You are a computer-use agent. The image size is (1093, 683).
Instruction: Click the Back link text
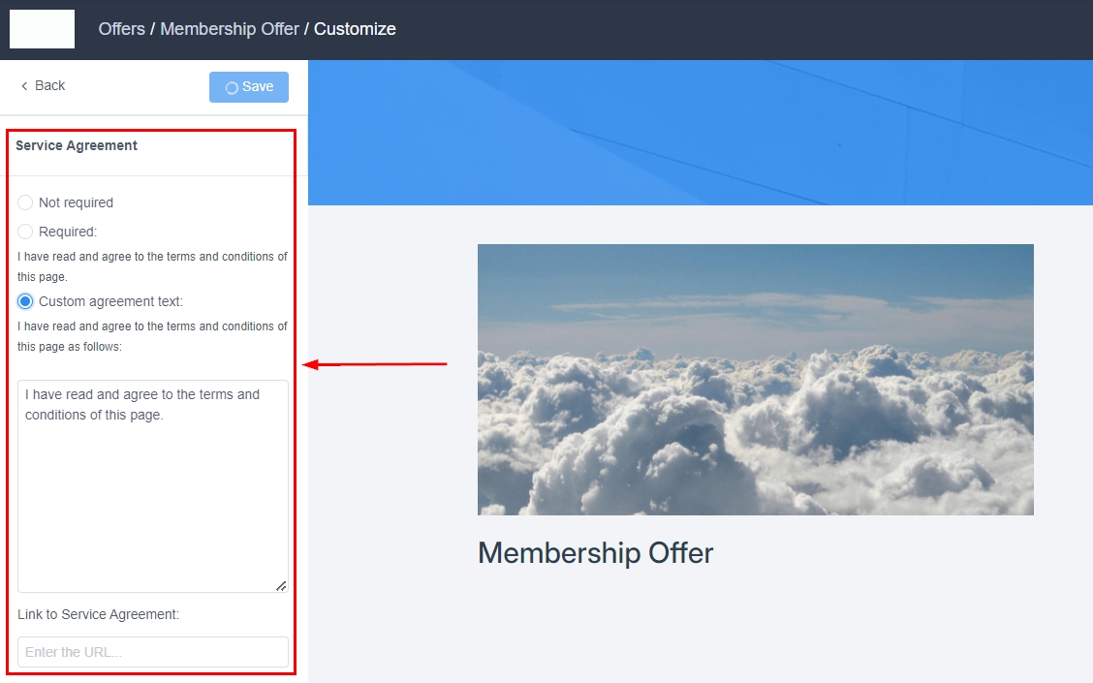point(49,85)
